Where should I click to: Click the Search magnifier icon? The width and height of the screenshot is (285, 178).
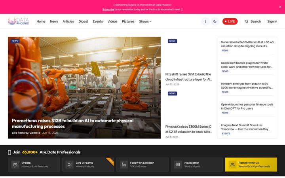[x=247, y=21]
